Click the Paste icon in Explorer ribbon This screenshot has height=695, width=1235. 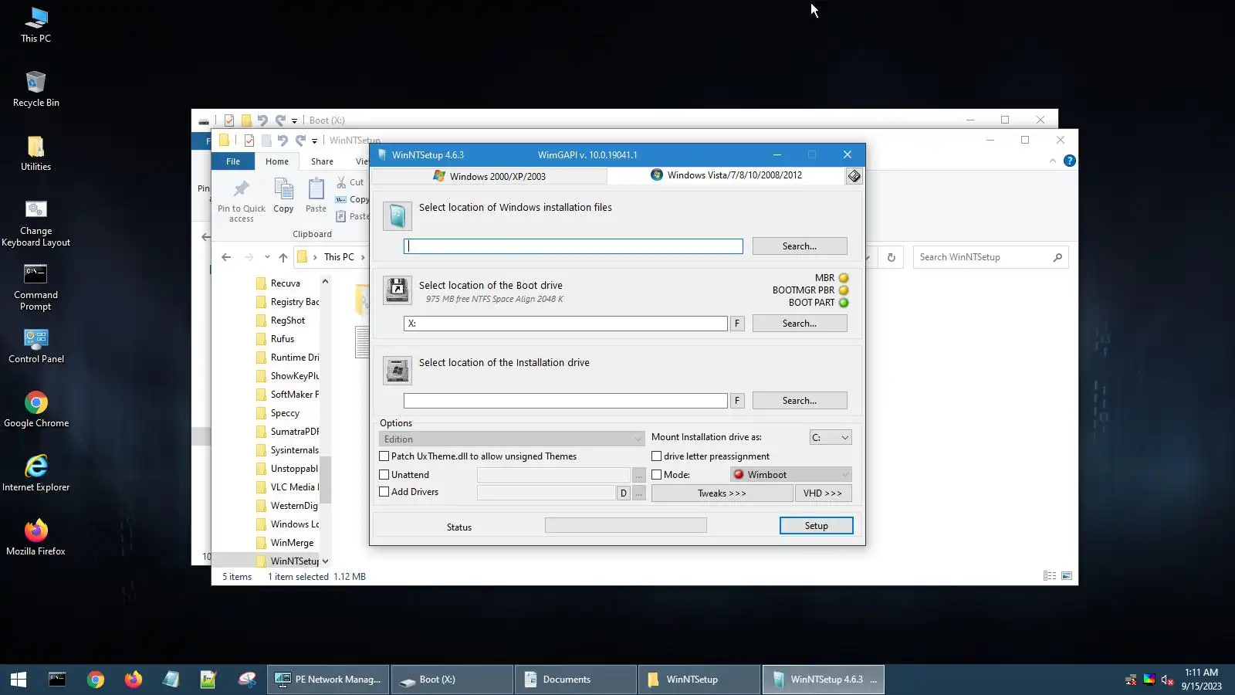pos(316,195)
